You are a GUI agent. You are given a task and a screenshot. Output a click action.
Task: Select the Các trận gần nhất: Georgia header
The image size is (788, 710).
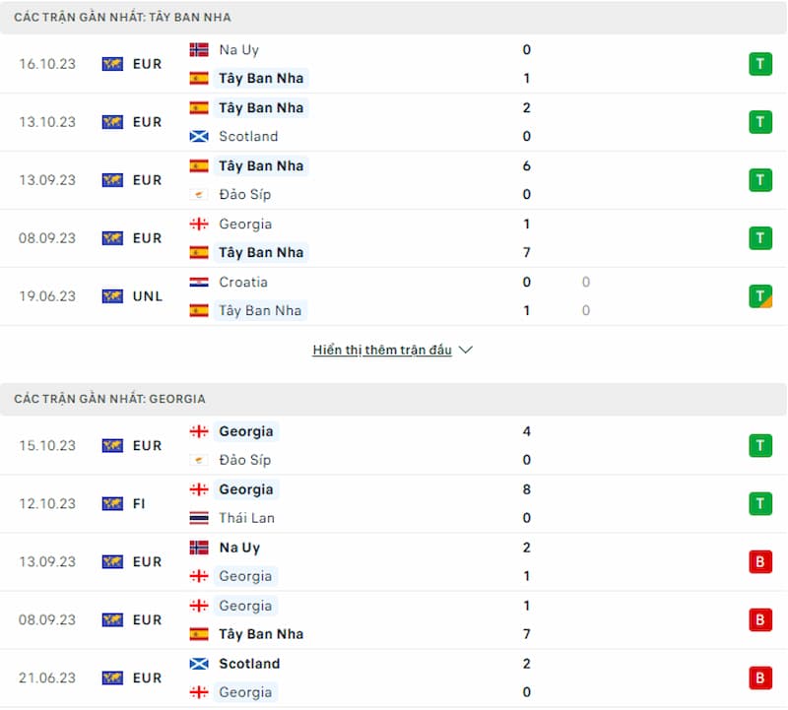coord(109,399)
